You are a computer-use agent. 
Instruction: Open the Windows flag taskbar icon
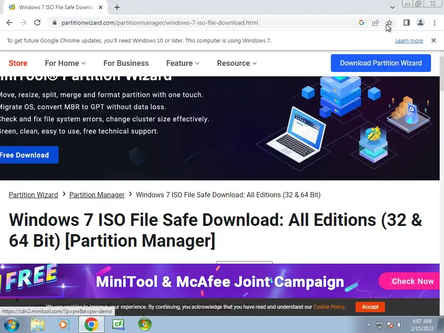[145, 324]
